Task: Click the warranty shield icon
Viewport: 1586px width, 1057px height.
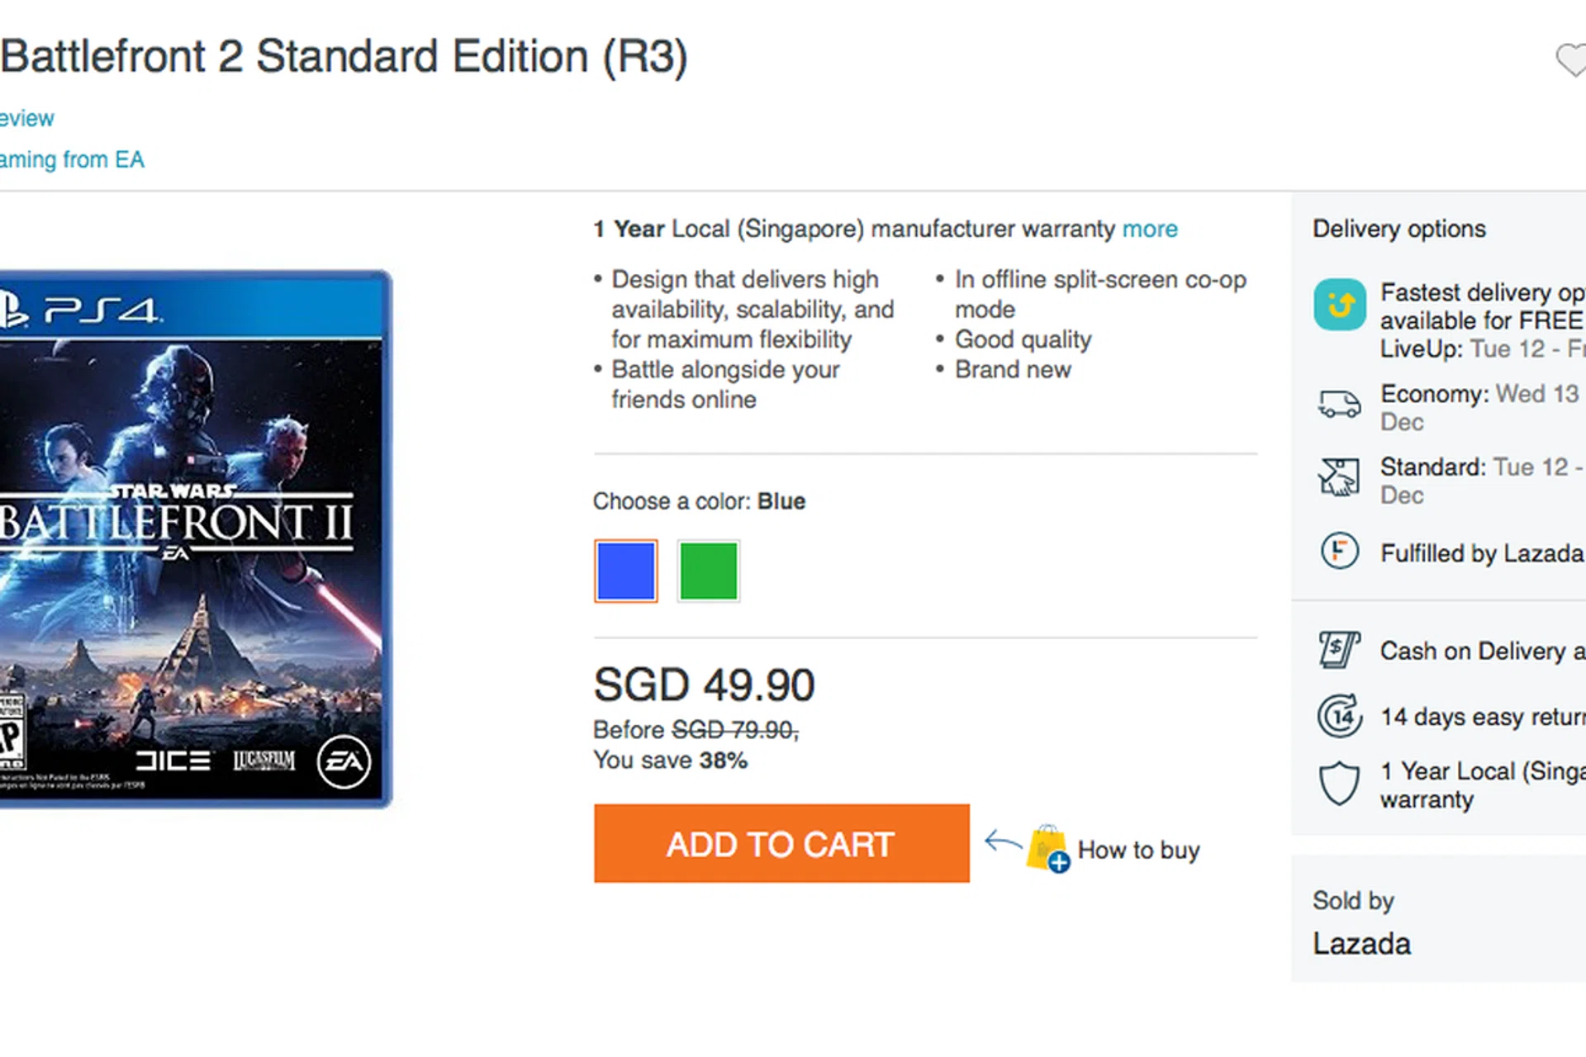Action: point(1339,783)
